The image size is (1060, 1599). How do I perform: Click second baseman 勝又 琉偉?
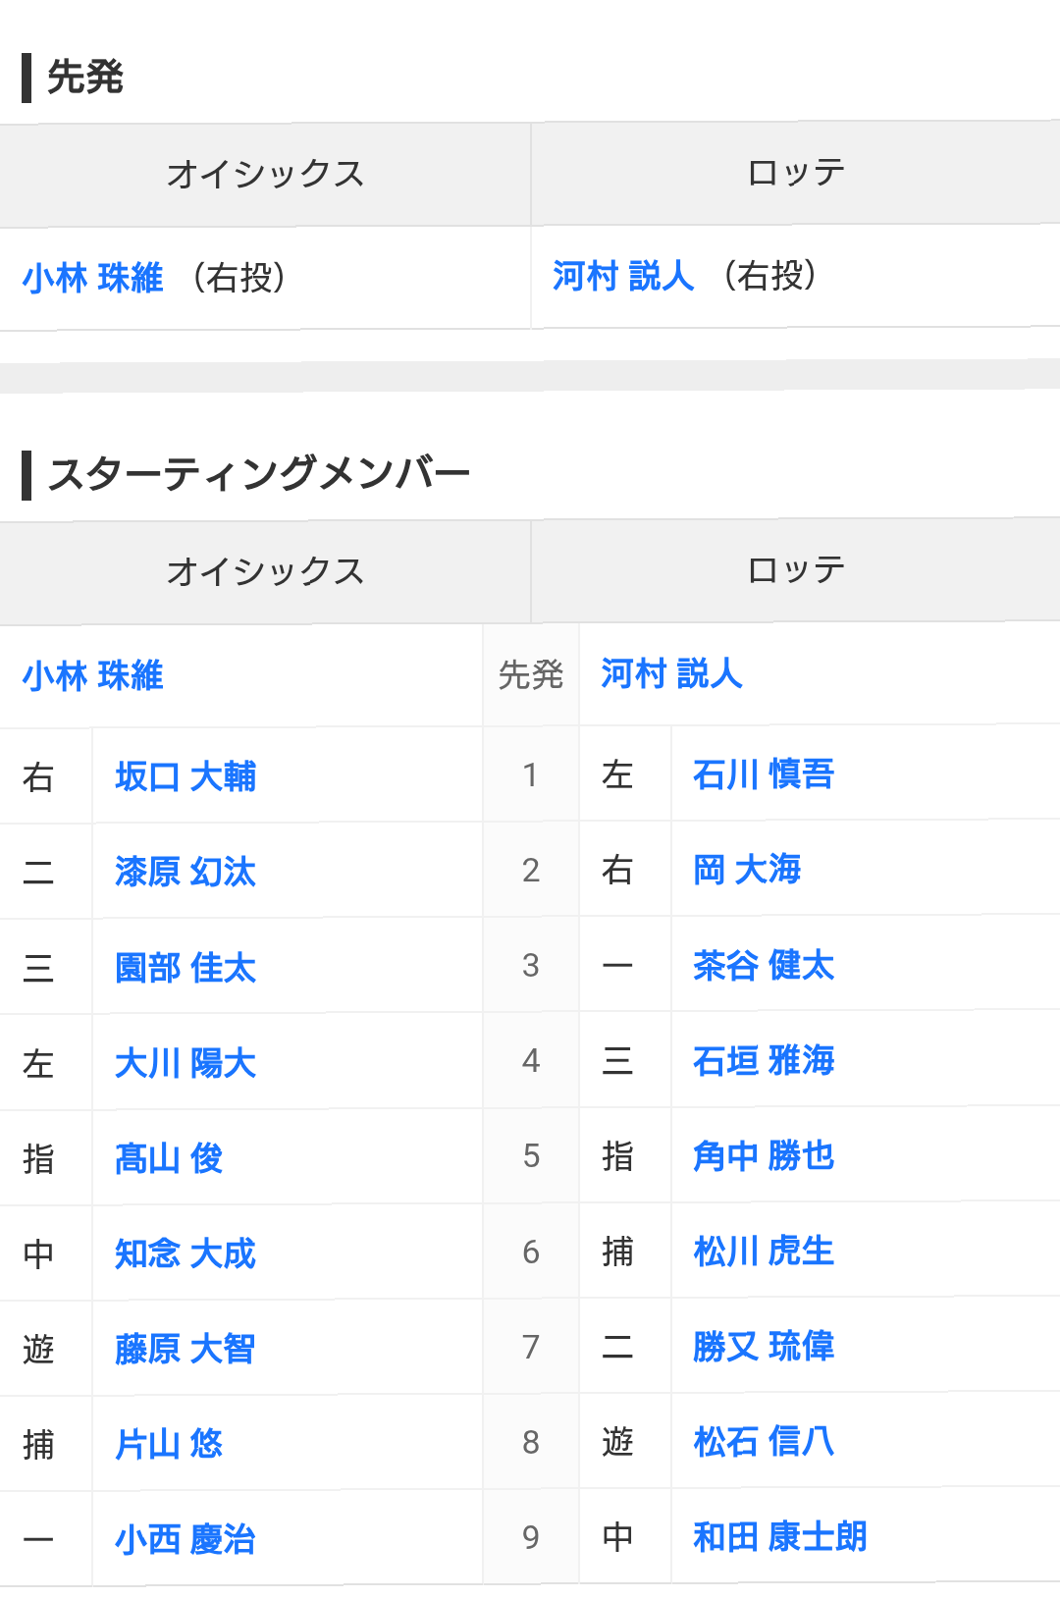763,1347
